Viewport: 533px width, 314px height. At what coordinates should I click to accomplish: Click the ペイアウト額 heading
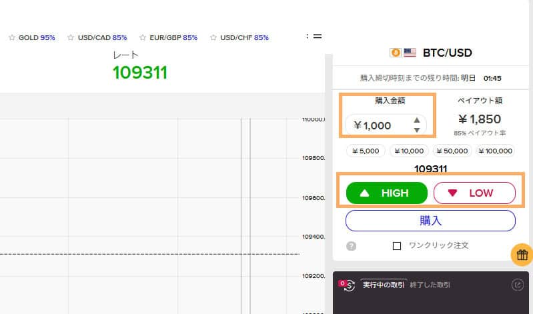(x=480, y=100)
